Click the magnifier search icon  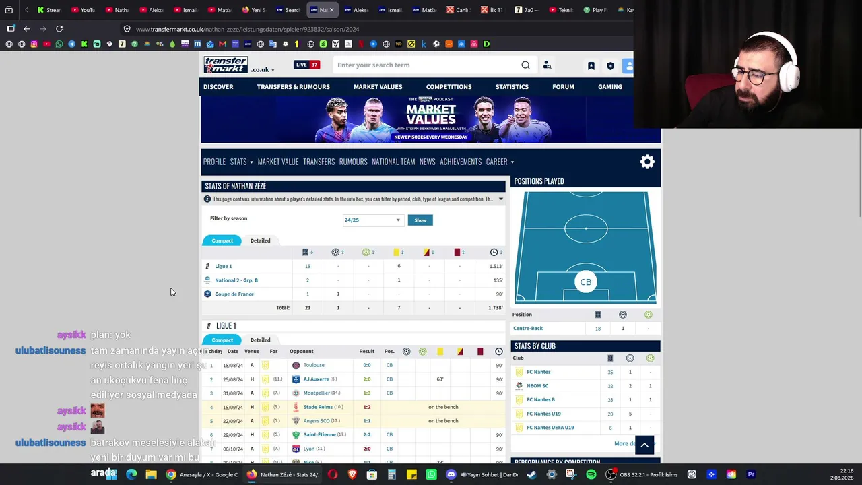[525, 65]
